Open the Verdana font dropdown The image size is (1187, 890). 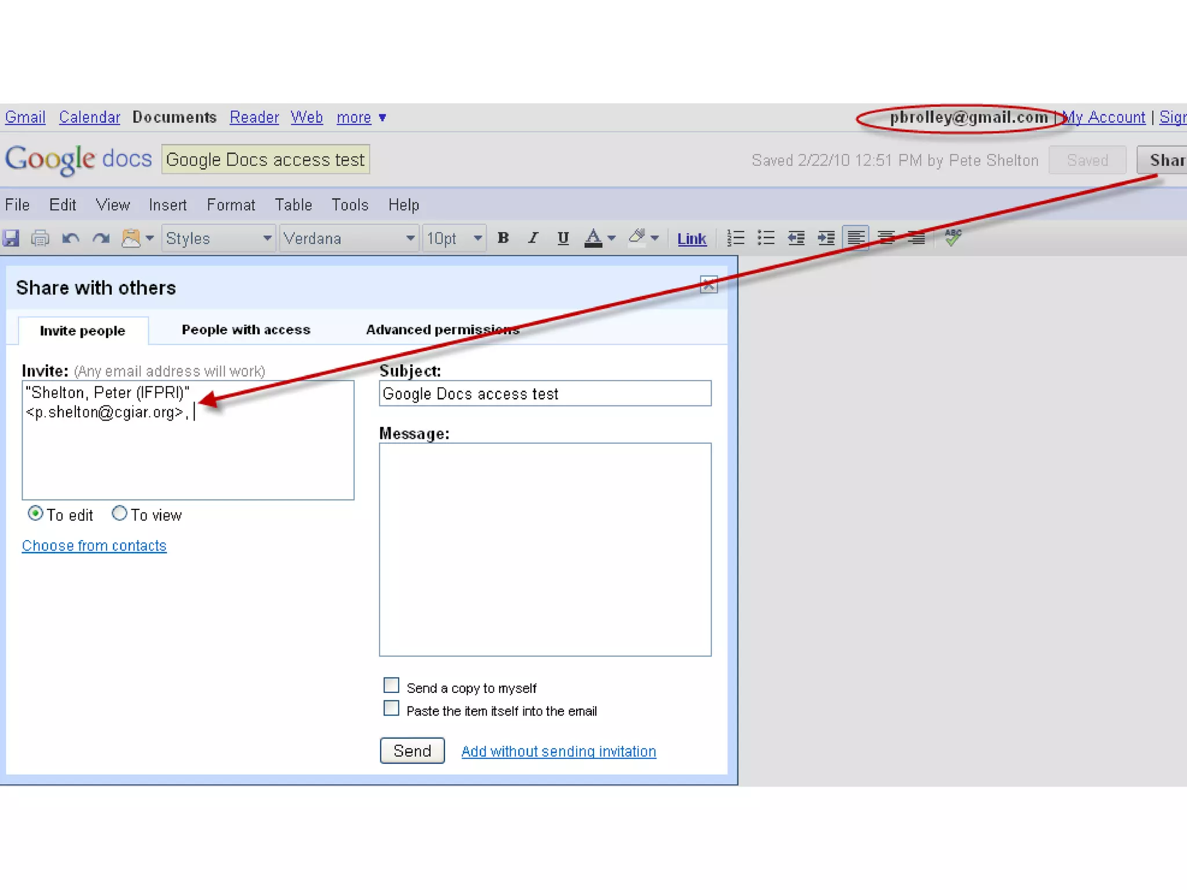pyautogui.click(x=349, y=238)
